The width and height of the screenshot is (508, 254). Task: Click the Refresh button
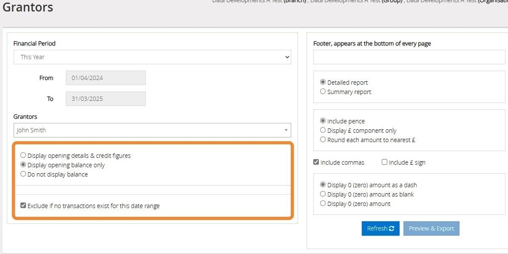(x=380, y=229)
